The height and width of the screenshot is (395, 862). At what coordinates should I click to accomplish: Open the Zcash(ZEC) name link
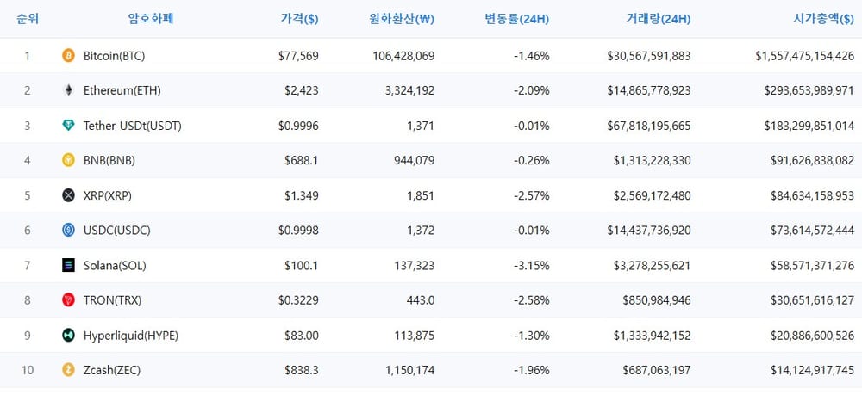click(x=112, y=370)
